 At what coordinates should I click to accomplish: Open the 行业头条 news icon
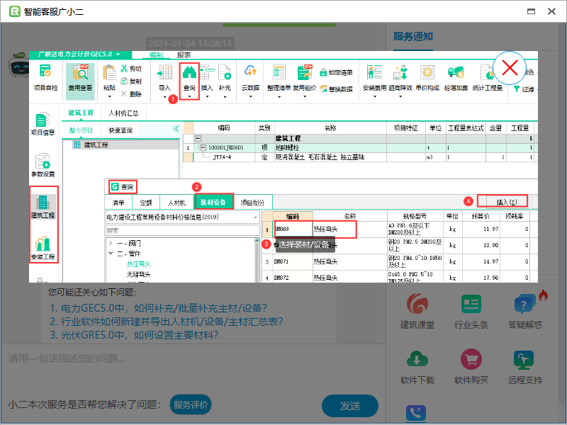point(471,304)
